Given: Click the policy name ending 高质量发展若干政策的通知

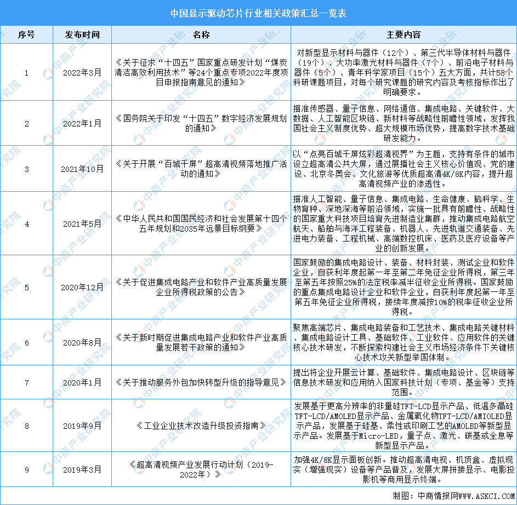Looking at the screenshot, I should [x=201, y=342].
